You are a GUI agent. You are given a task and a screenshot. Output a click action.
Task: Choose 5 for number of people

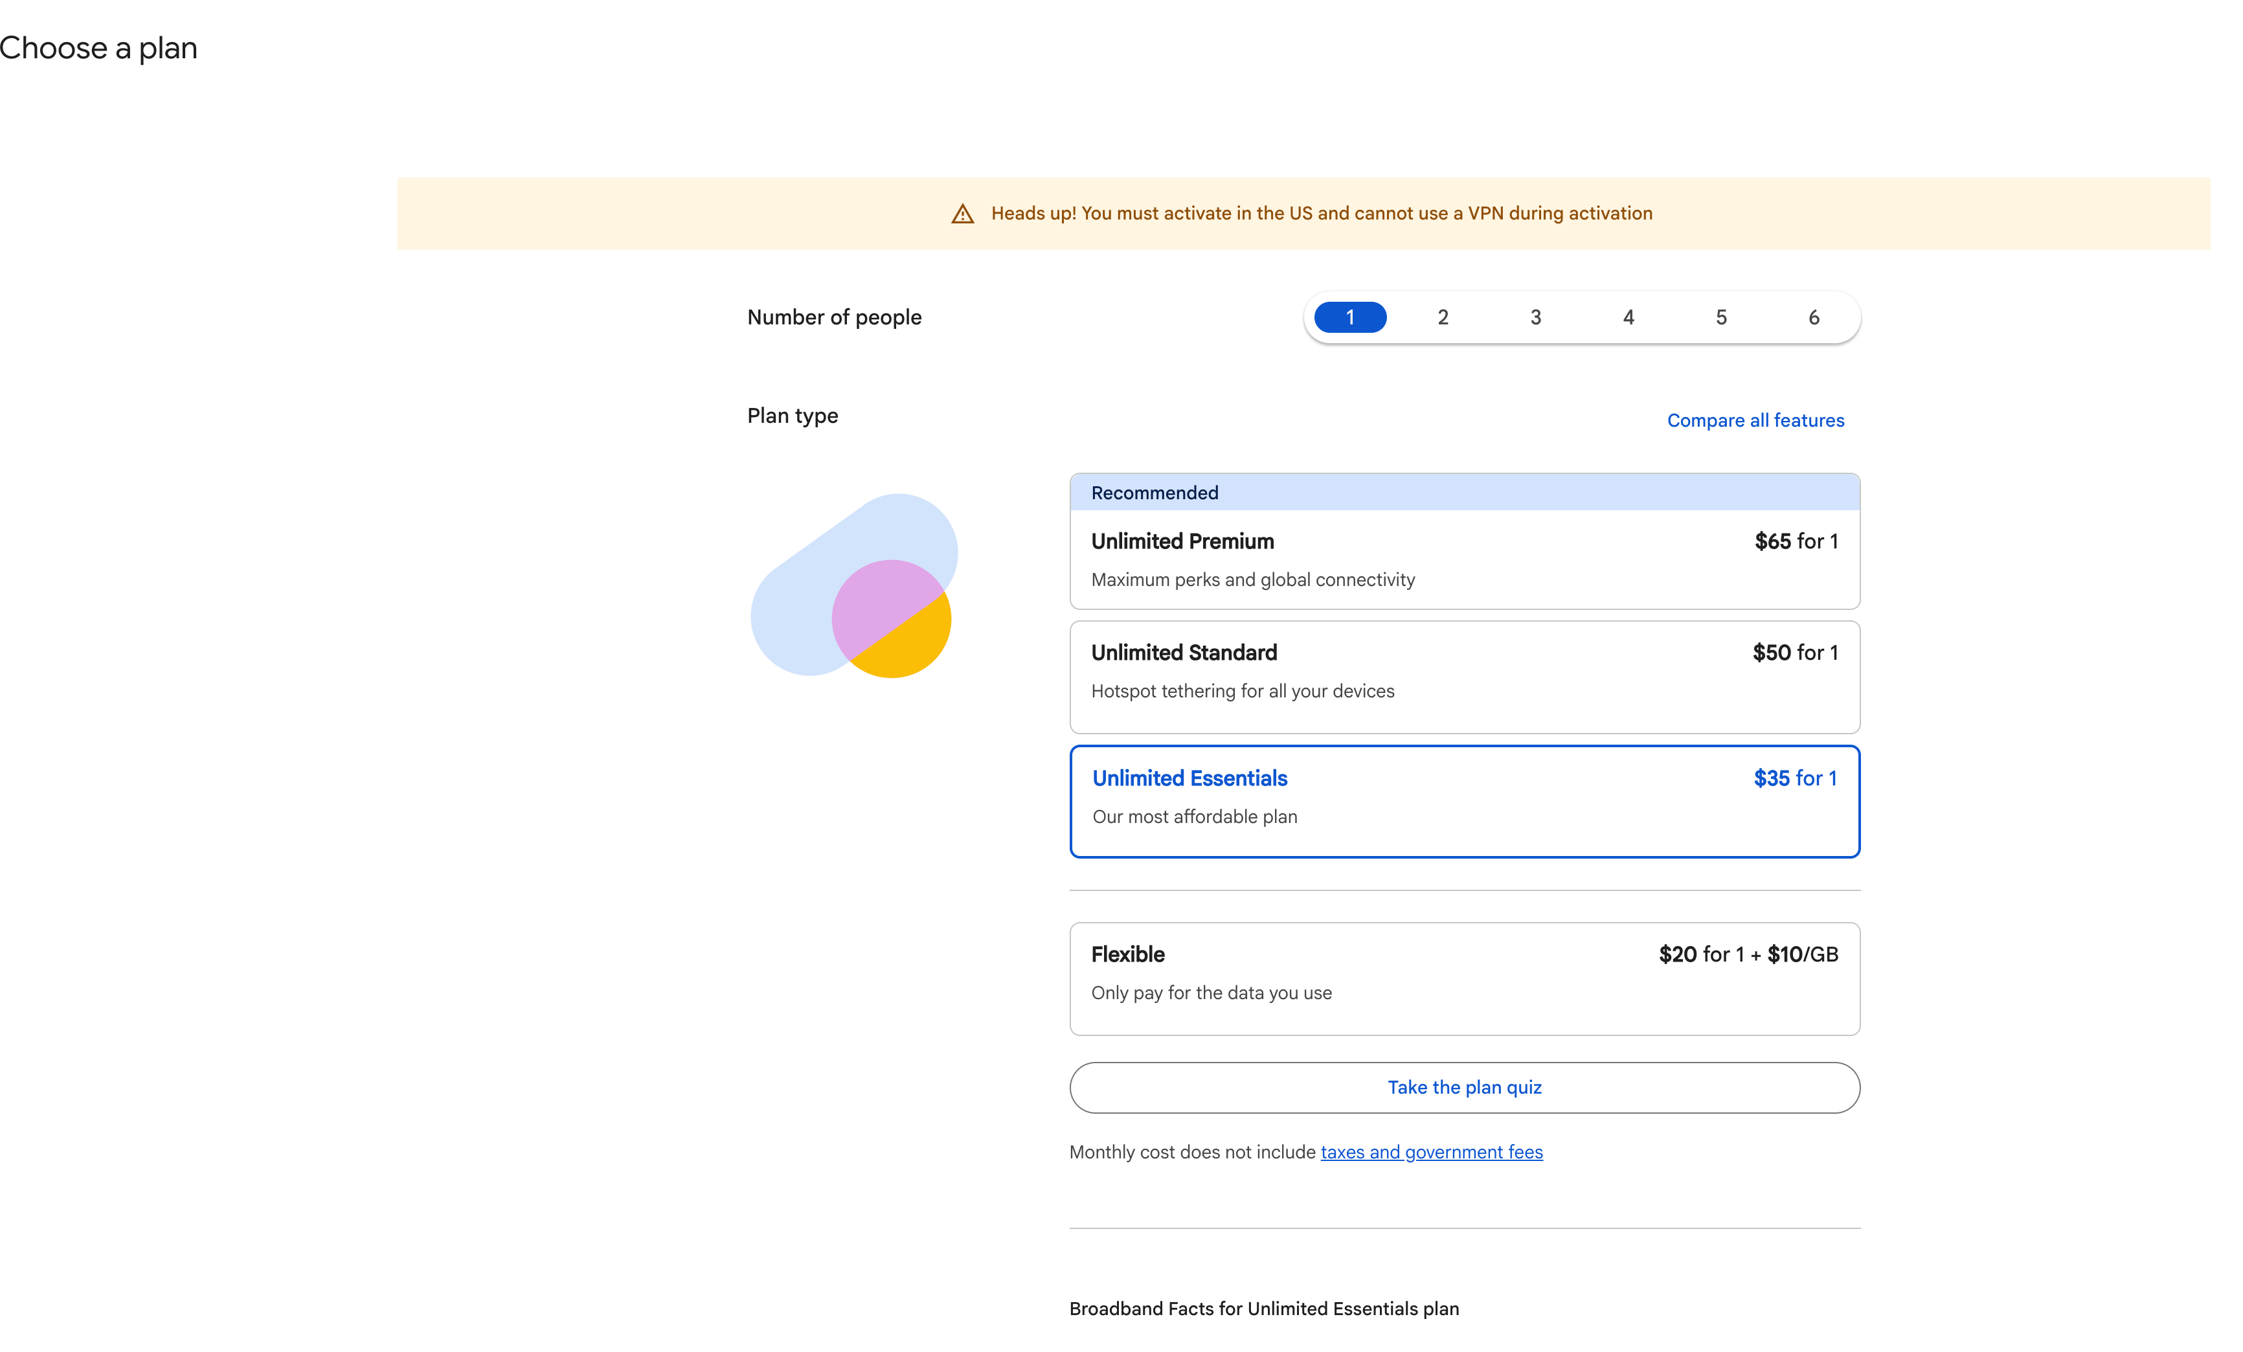tap(1721, 317)
